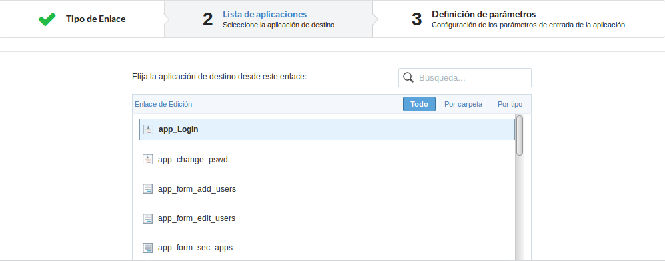Click the Enlace de Edición header label

(x=163, y=104)
